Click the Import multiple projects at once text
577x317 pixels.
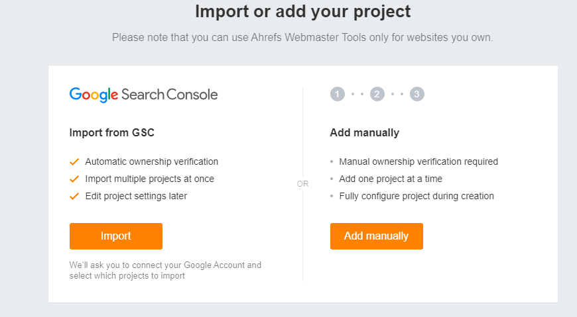tap(150, 179)
